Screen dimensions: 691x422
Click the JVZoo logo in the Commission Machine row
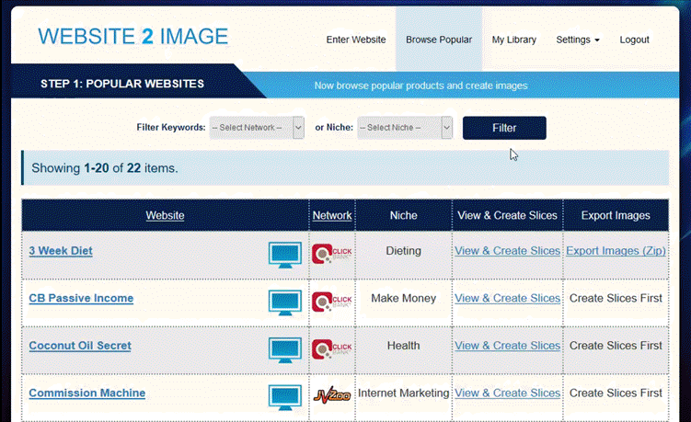[x=332, y=394]
